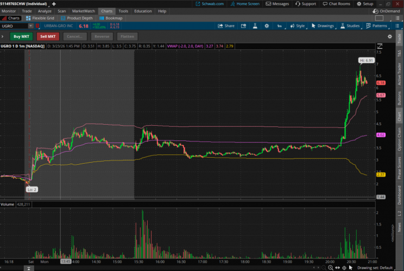Open Setup from the top bar

click(x=365, y=4)
